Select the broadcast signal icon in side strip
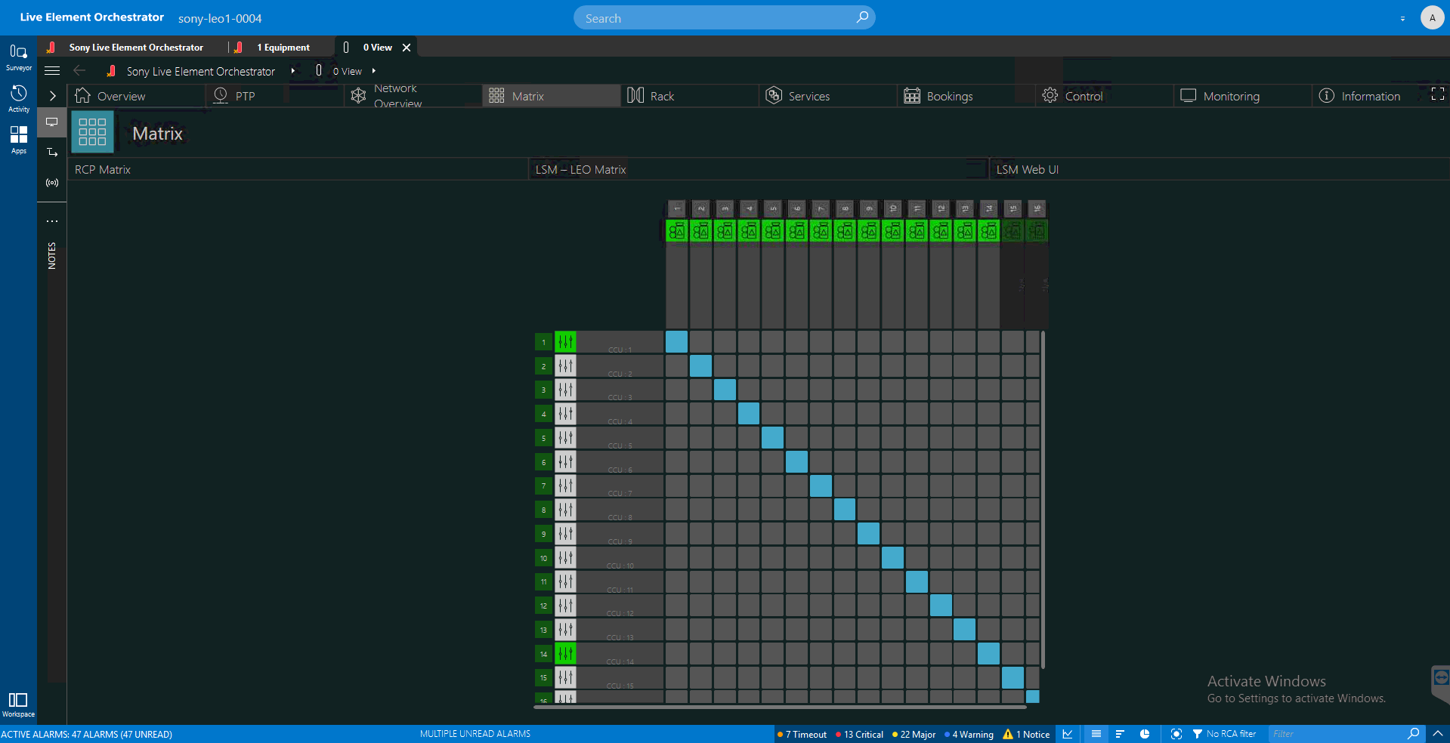Image resolution: width=1450 pixels, height=743 pixels. [52, 183]
